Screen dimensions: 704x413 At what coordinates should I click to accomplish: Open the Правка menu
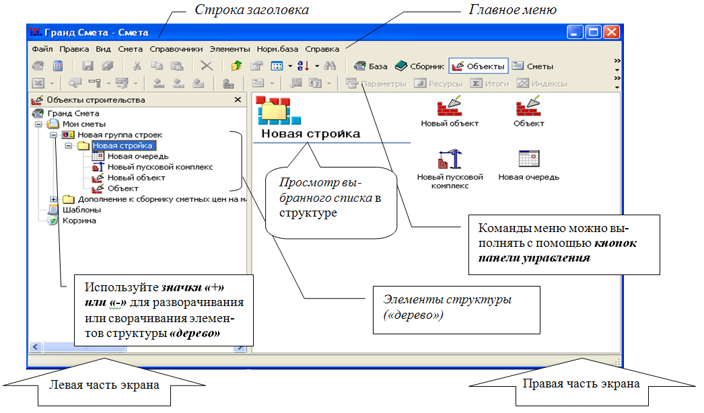click(x=74, y=49)
